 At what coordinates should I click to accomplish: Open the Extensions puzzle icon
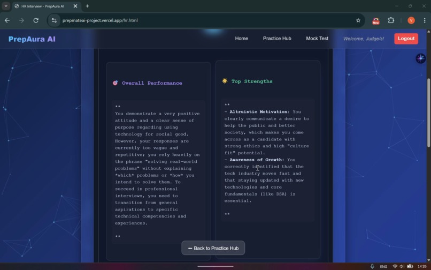(391, 20)
